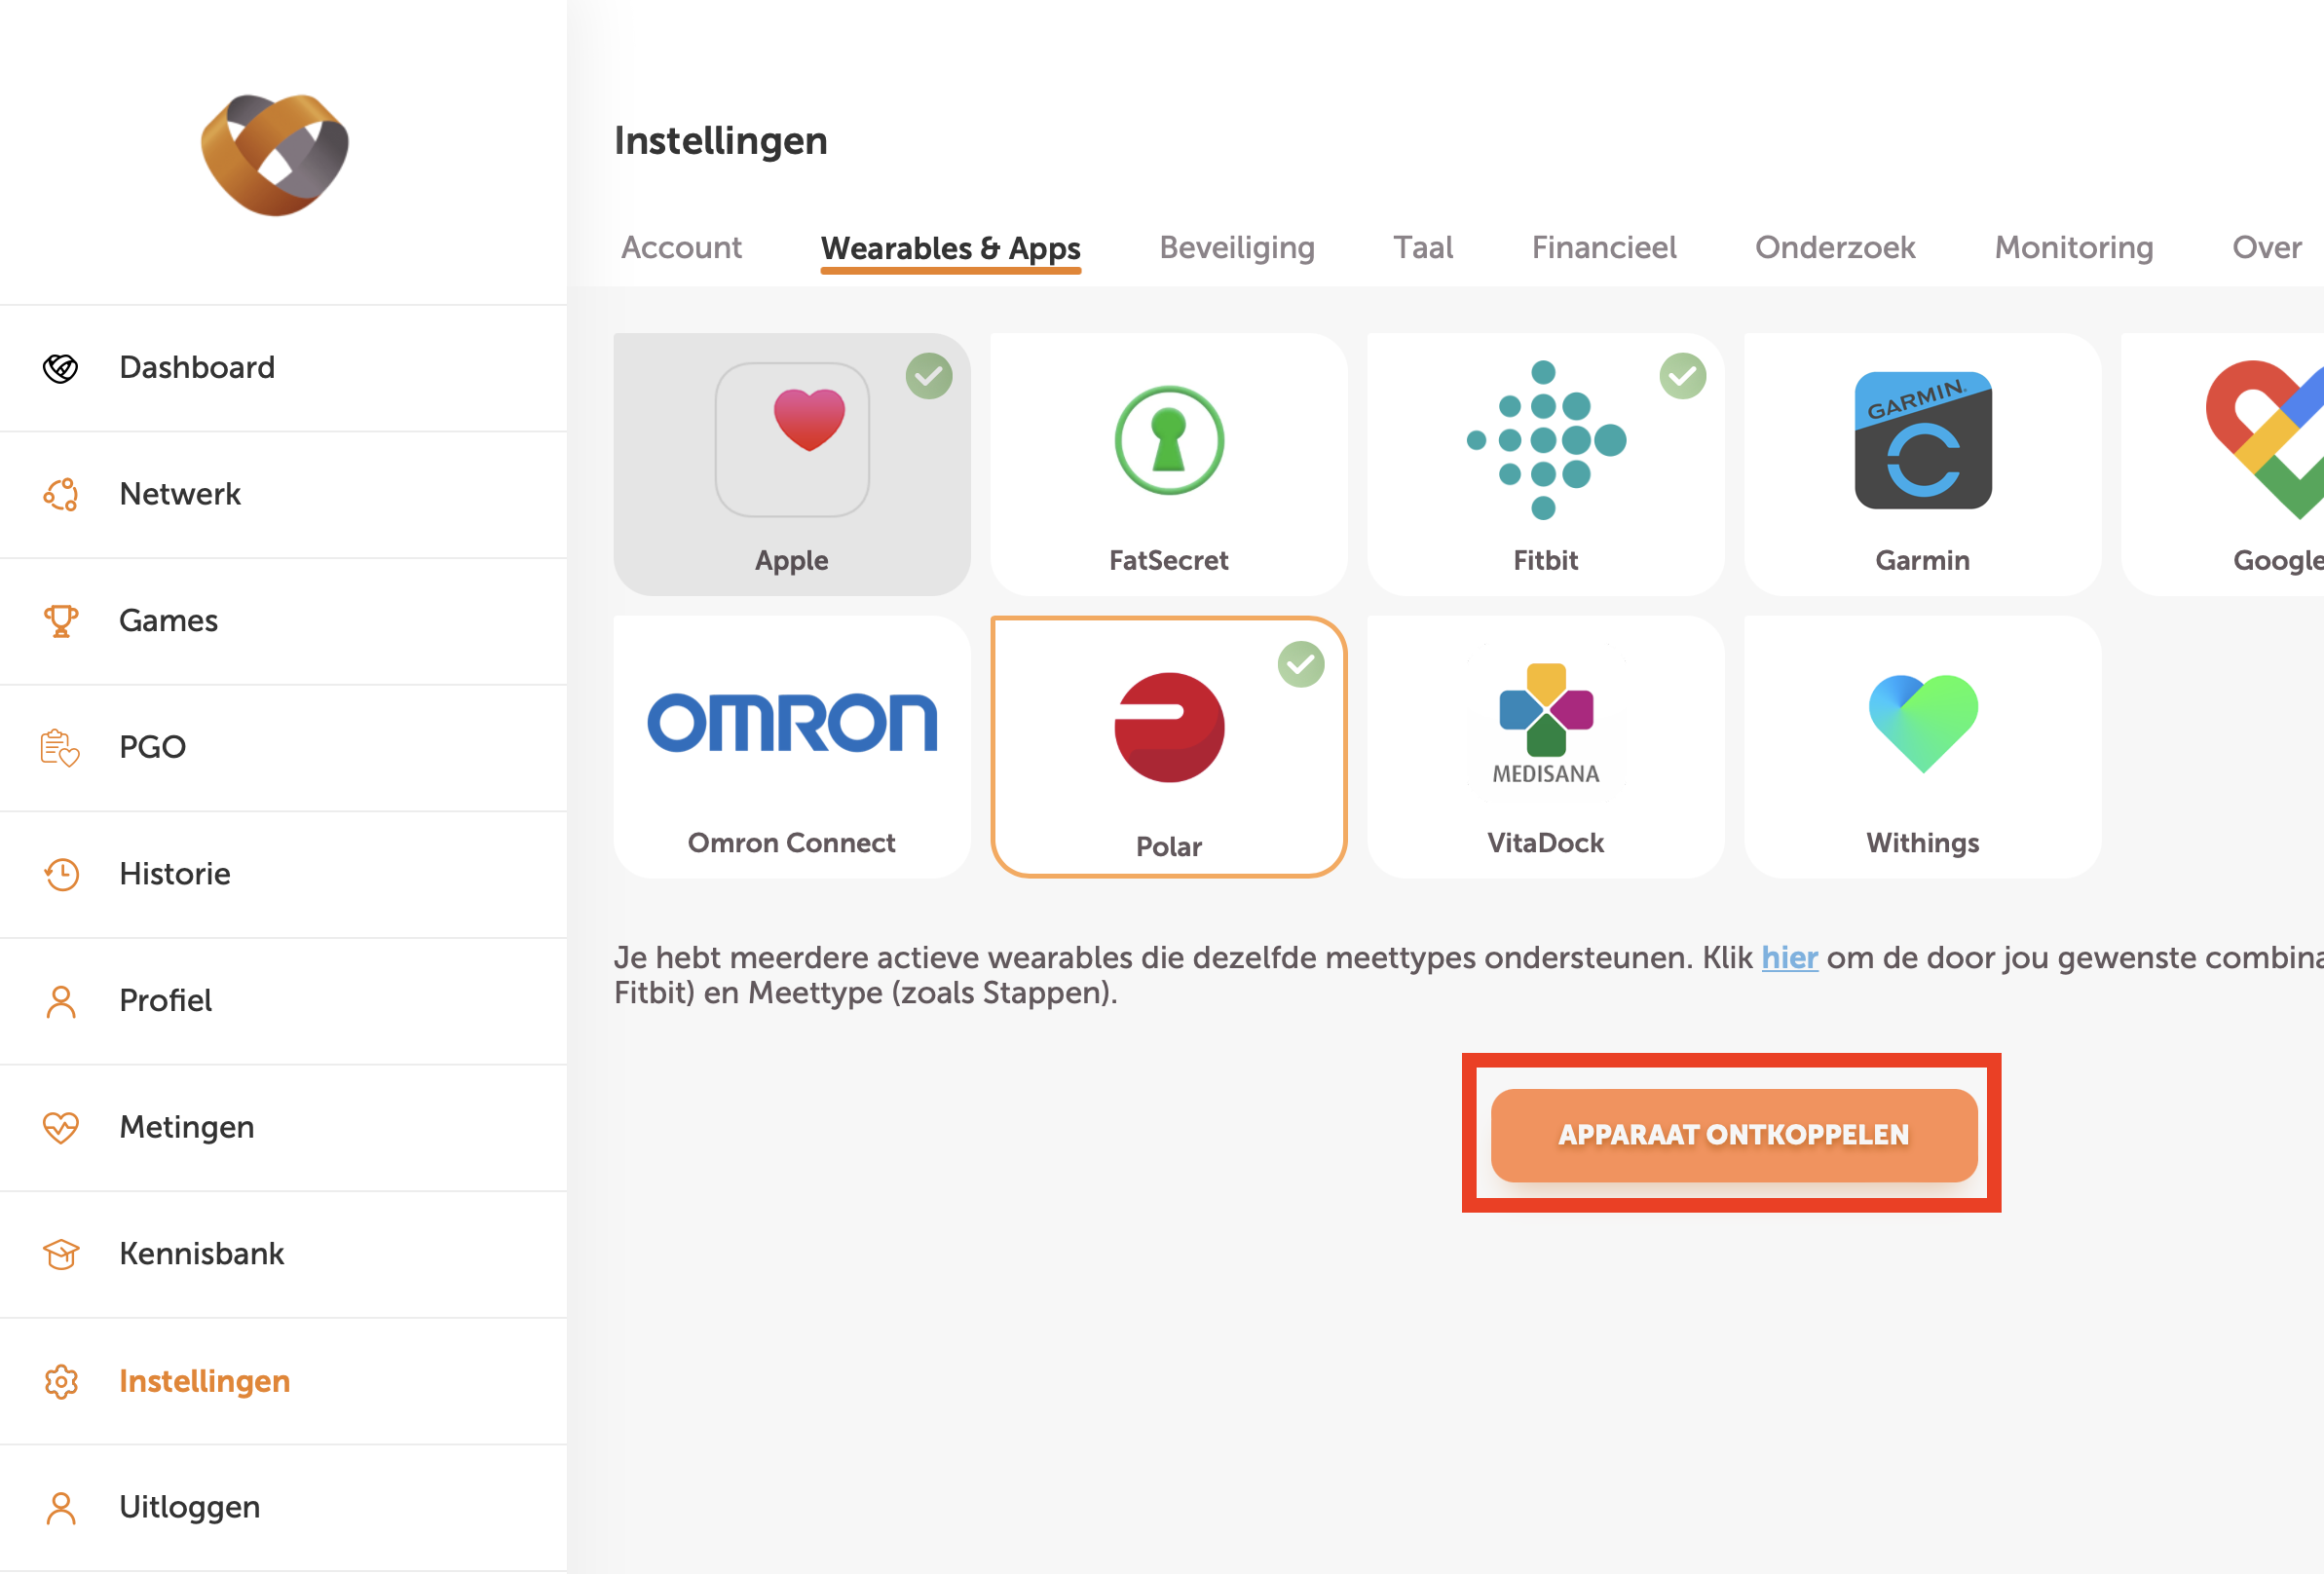Follow the 'hier' link in the notice
Image resolution: width=2324 pixels, height=1574 pixels.
[1789, 957]
